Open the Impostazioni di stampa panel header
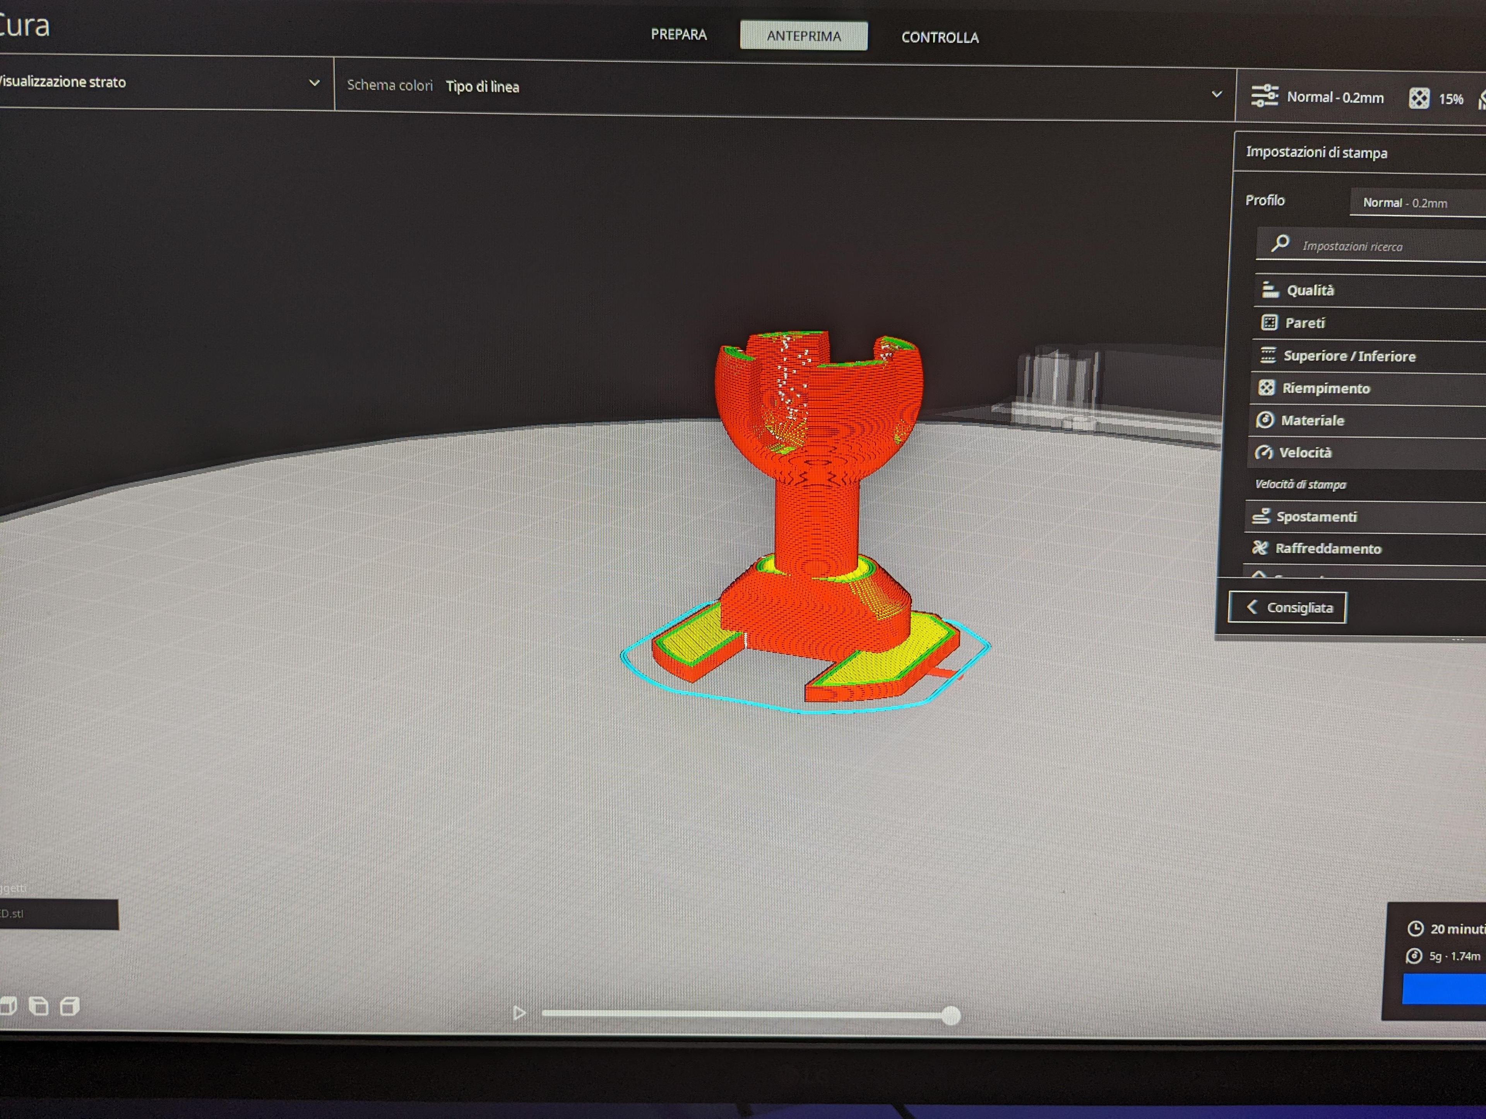 [x=1360, y=153]
